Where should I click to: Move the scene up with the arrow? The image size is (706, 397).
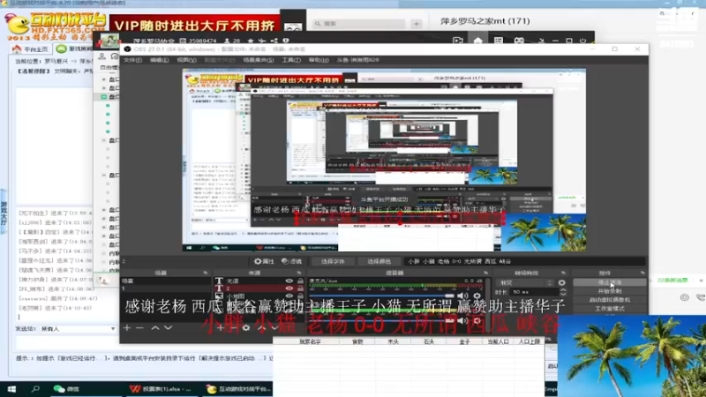click(x=155, y=327)
